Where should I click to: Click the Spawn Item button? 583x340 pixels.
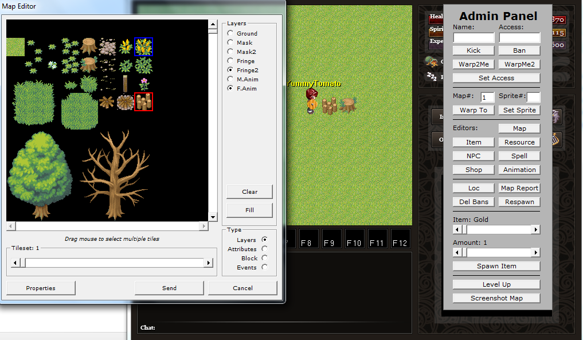[x=496, y=266]
